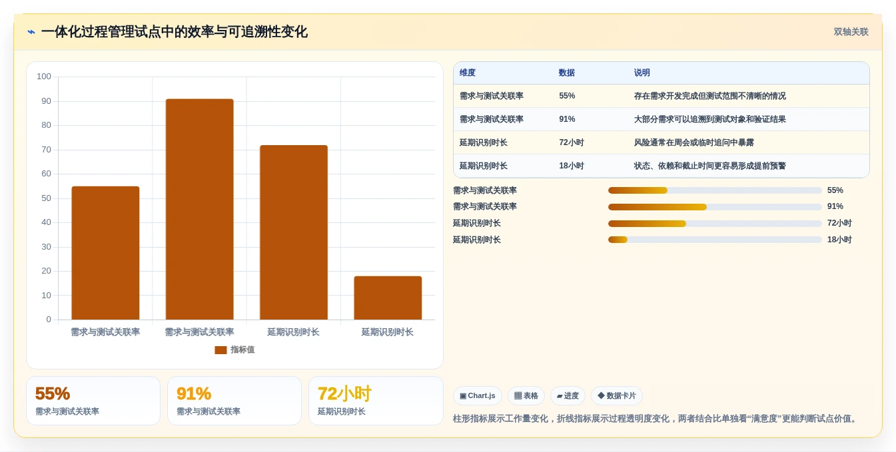
Task: Click the 55% value beside the progress bar
Action: (835, 190)
